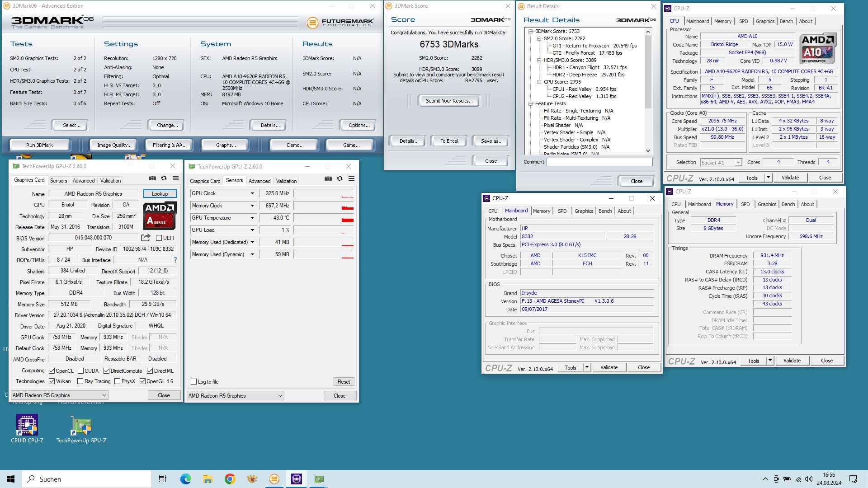Toggle the DirectML checkbox
The image size is (868, 488).
[150, 371]
